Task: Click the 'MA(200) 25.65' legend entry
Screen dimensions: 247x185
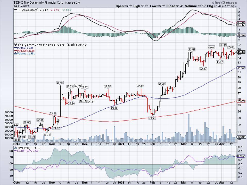Action: click(26, 51)
